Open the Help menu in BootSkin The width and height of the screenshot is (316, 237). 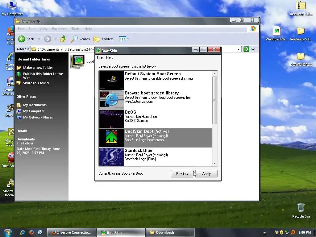click(x=110, y=57)
